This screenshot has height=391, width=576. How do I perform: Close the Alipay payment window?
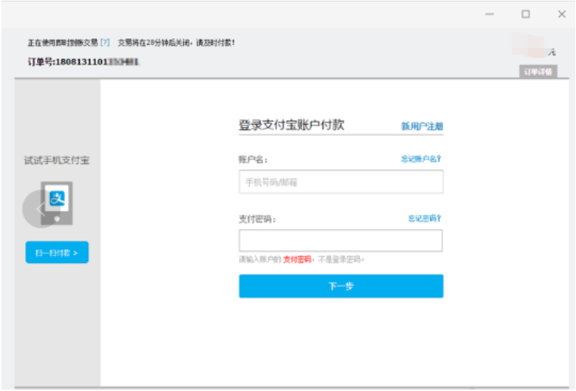pos(561,14)
